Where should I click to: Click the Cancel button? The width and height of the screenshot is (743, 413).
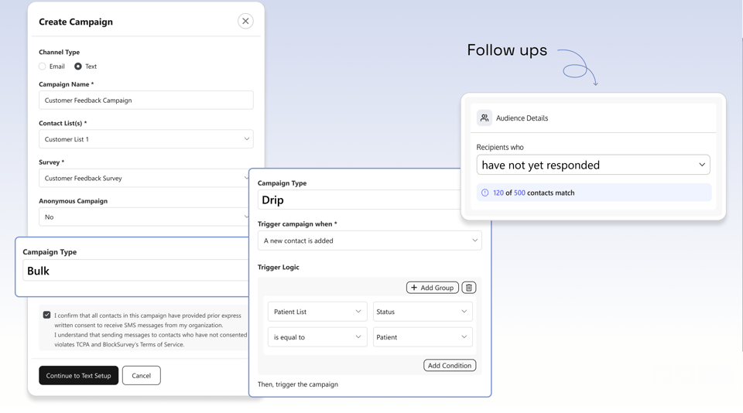tap(141, 376)
